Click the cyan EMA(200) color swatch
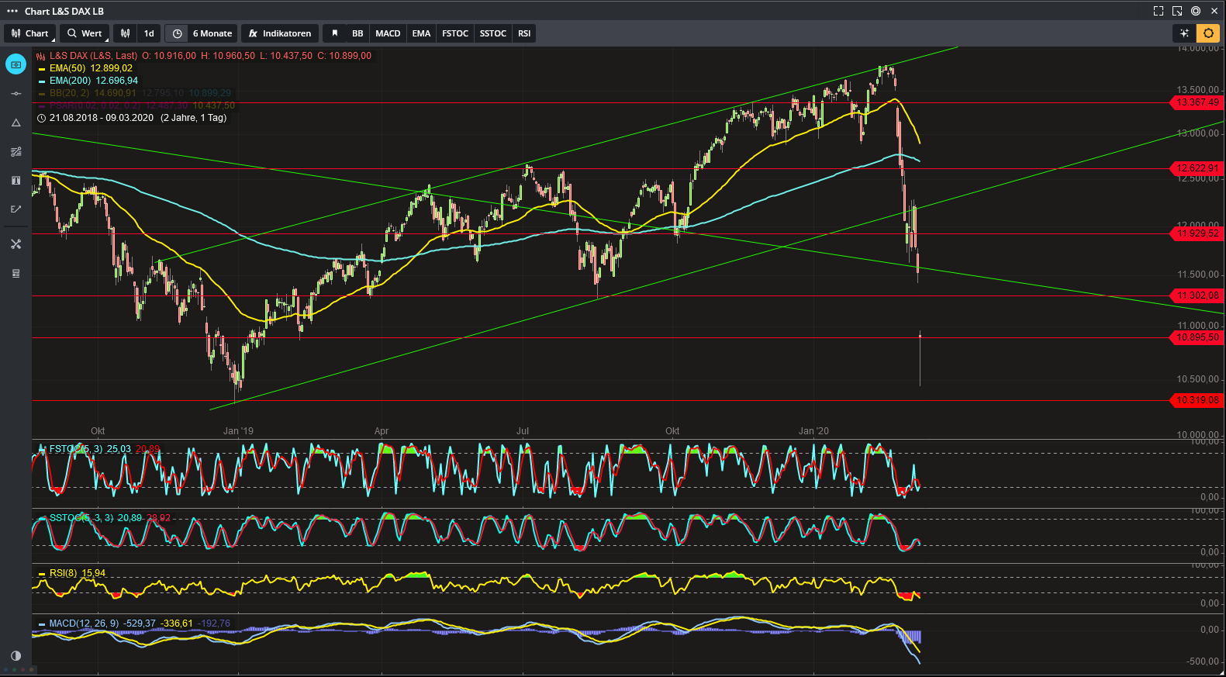Image resolution: width=1226 pixels, height=677 pixels. tap(42, 81)
